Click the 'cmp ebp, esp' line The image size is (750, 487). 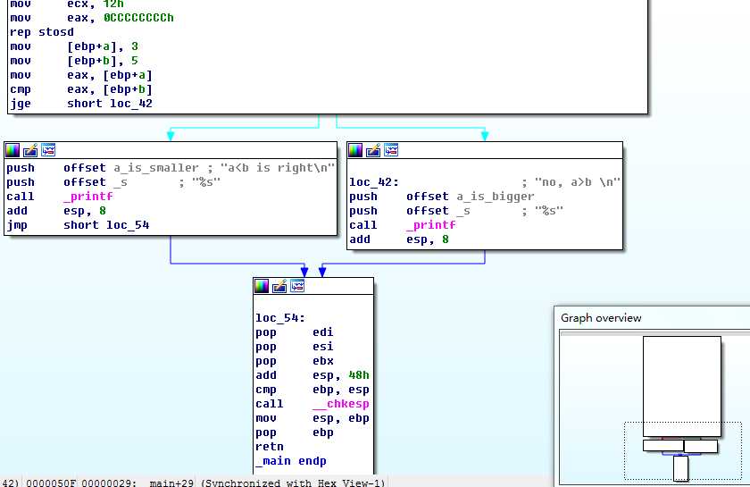point(312,390)
